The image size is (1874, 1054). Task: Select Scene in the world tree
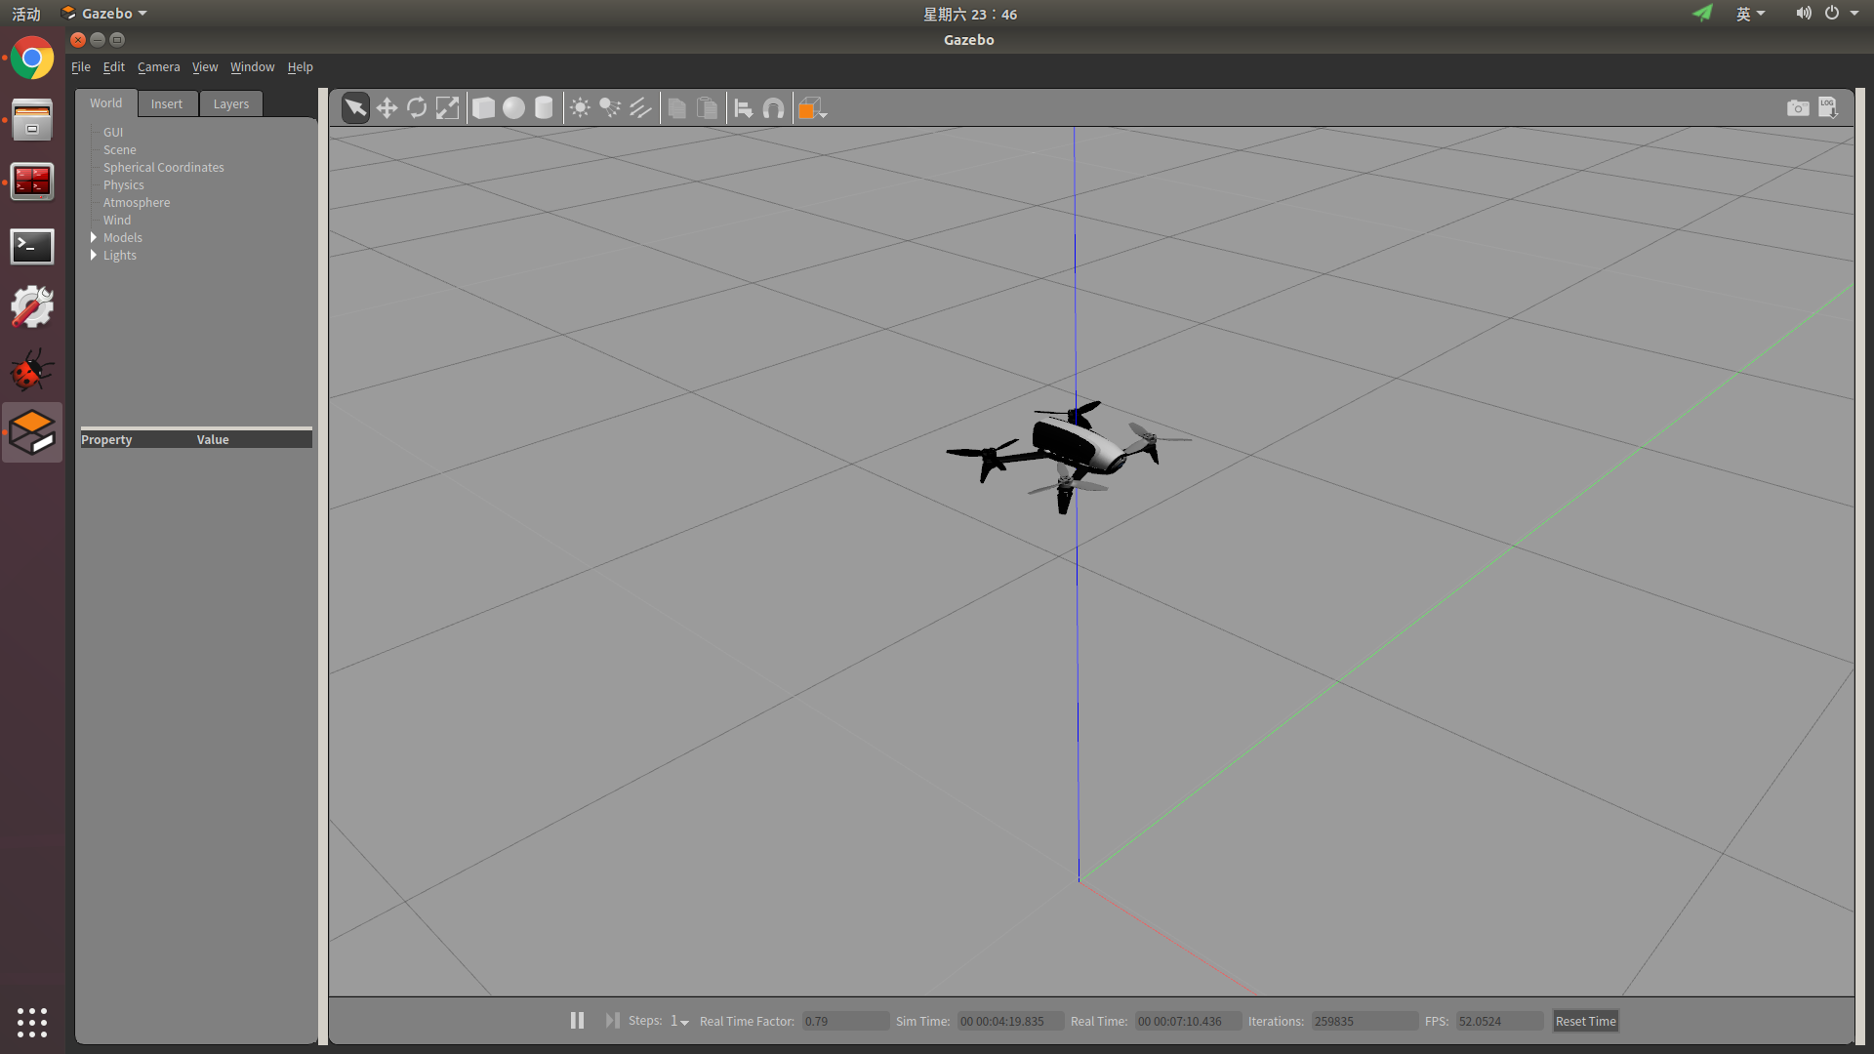click(120, 150)
